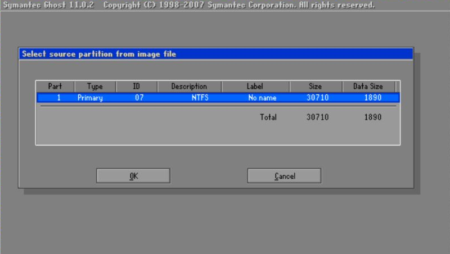Viewport: 450px width, 254px height.
Task: Click the 'No name' label cell
Action: point(263,98)
